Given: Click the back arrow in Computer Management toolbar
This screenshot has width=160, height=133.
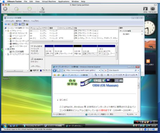Looking at the screenshot, I should coord(6,24).
